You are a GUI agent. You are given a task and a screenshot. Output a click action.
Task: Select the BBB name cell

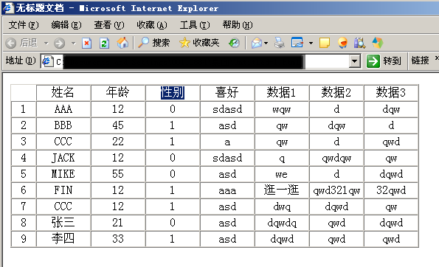click(63, 125)
